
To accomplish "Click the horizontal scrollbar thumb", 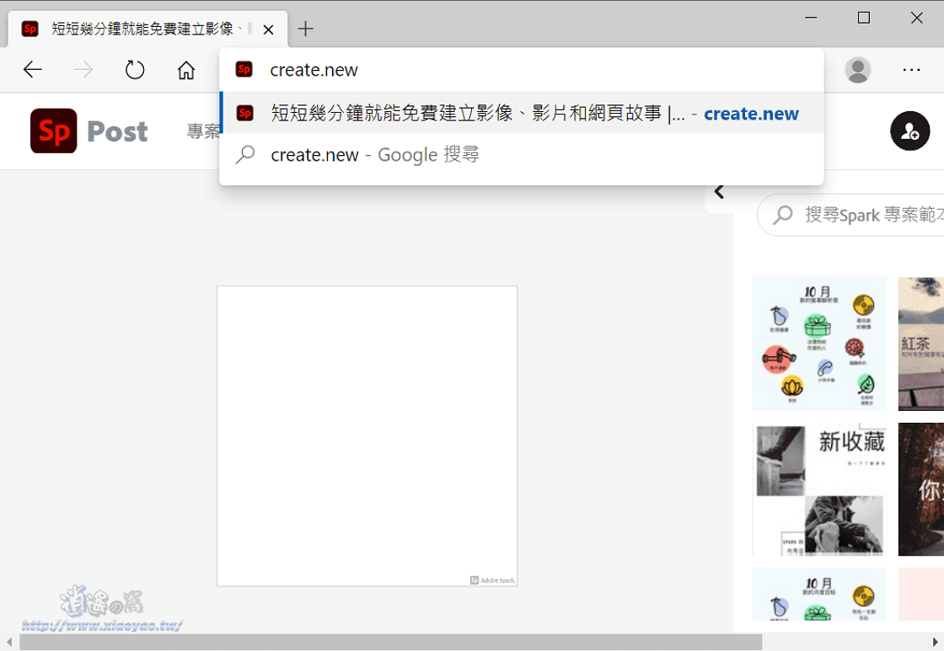I will tap(390, 642).
